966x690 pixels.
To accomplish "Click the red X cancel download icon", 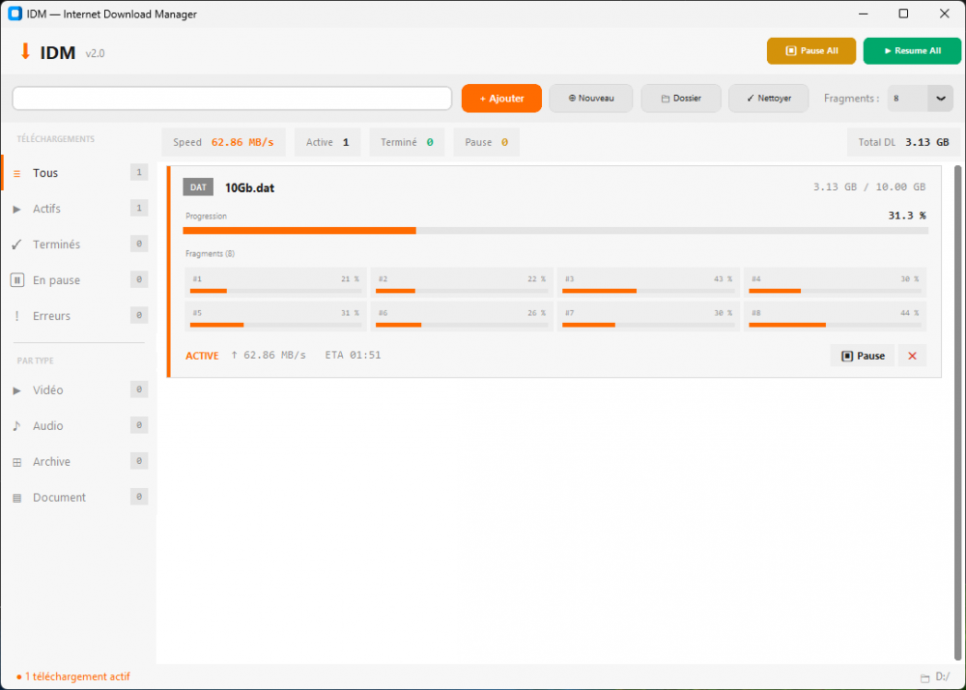I will 912,356.
